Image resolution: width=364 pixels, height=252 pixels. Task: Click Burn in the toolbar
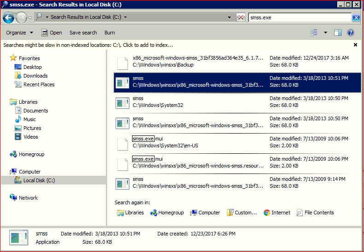pyautogui.click(x=110, y=33)
